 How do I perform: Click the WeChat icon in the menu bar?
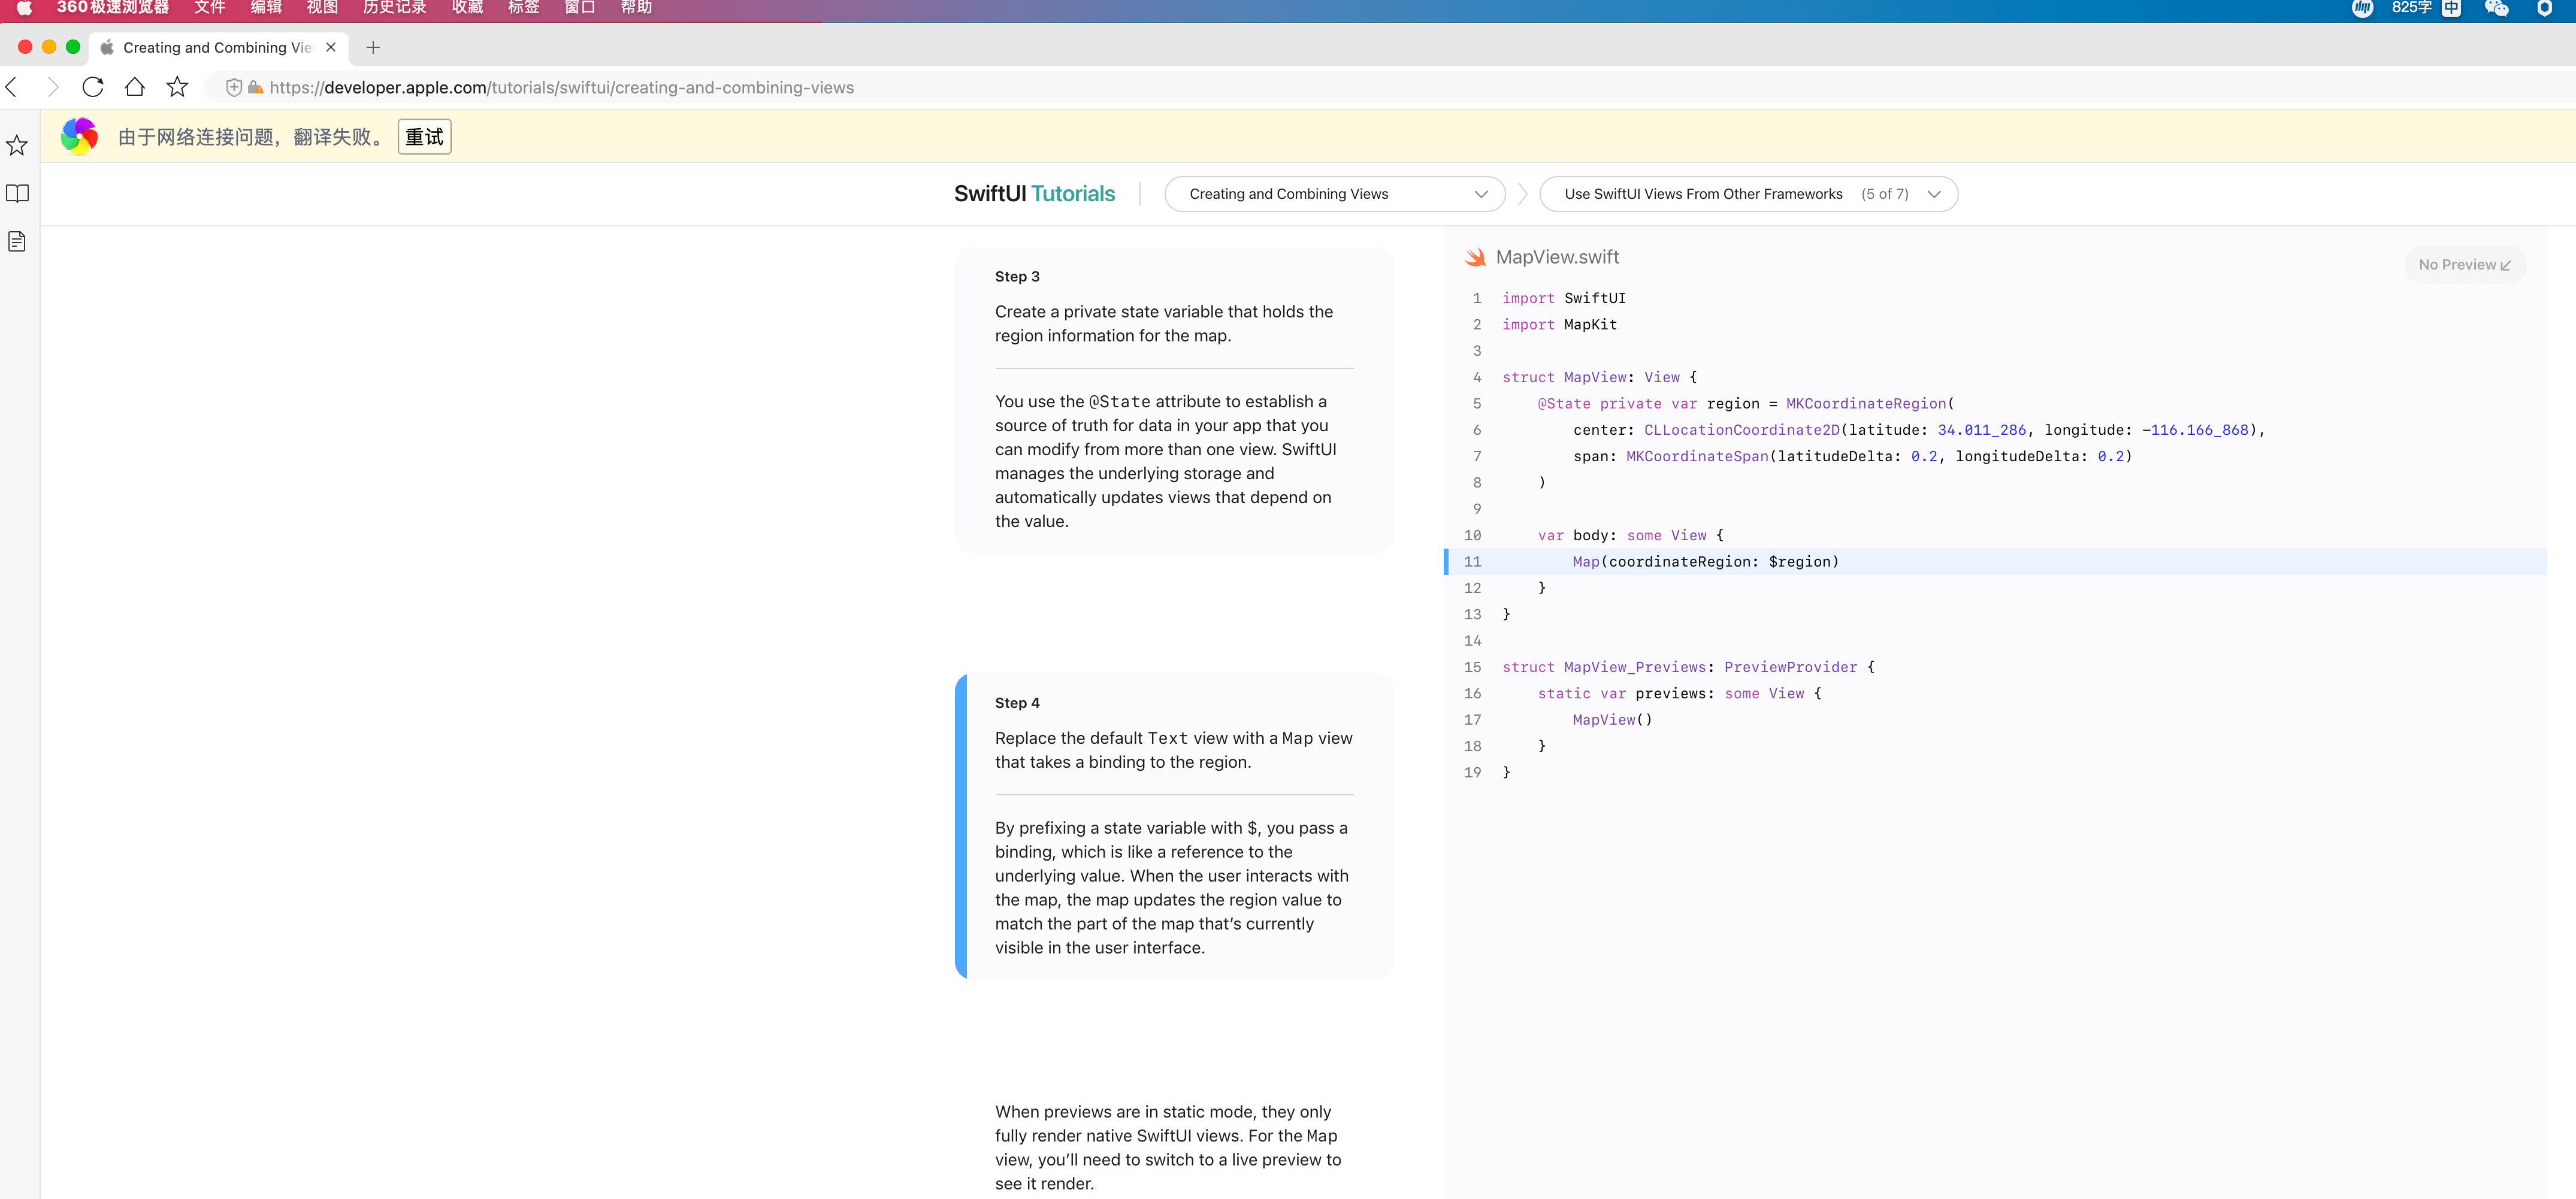(x=2496, y=8)
